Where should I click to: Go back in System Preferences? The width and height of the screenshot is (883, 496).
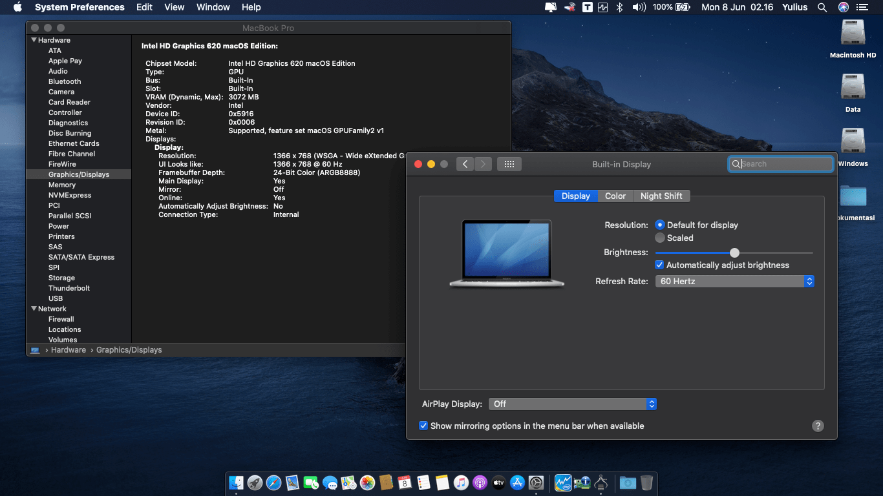465,164
